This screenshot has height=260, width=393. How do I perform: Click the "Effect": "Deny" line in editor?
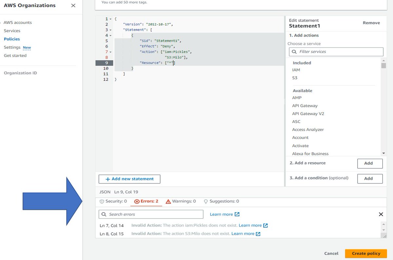pos(157,46)
